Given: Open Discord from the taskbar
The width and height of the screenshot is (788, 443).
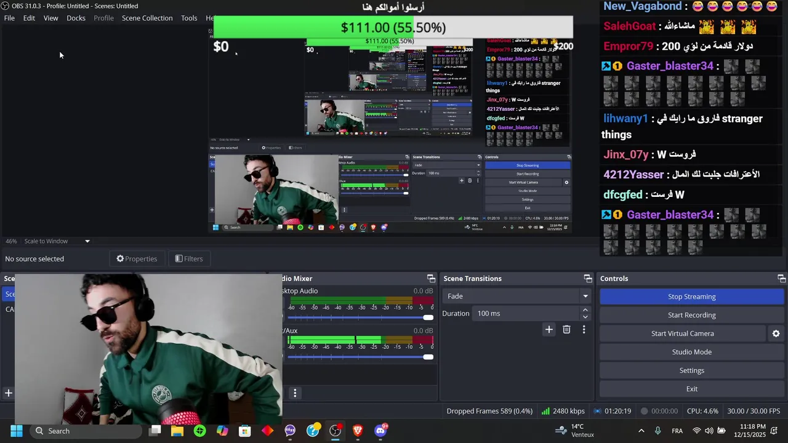Looking at the screenshot, I should coord(380,431).
